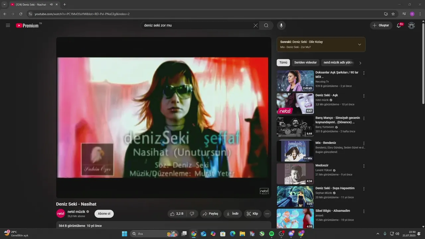This screenshot has width=425, height=239.
Task: Show more filter chips with right arrow
Action: pyautogui.click(x=360, y=63)
